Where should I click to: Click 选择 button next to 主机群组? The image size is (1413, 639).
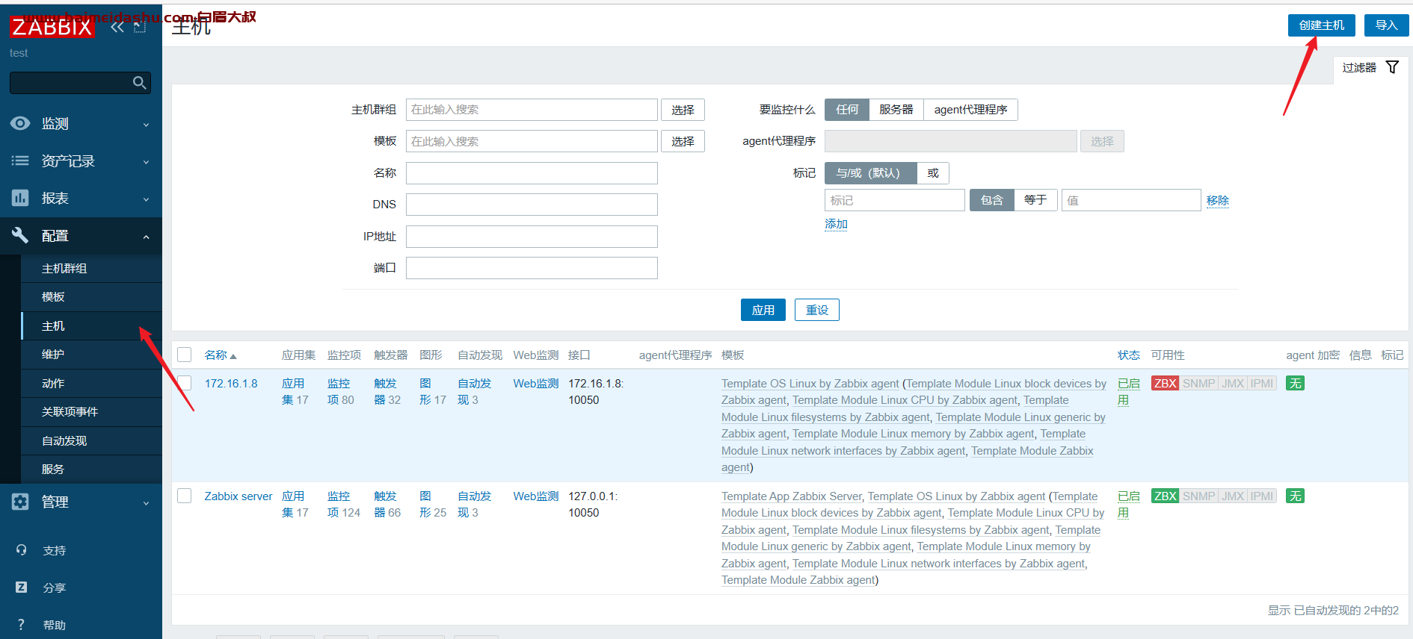(x=683, y=110)
